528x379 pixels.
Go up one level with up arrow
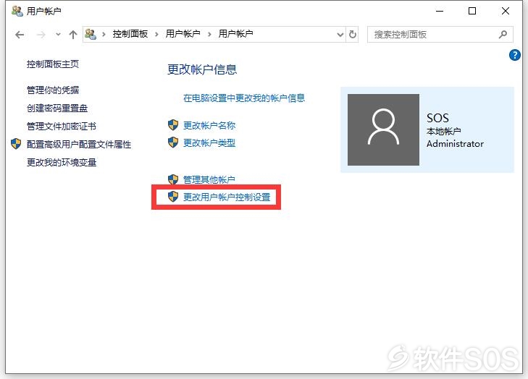coord(73,34)
